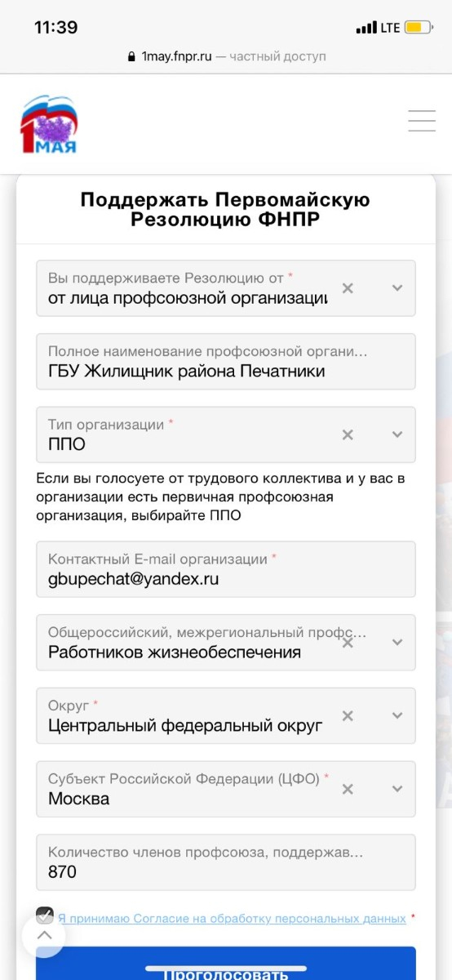Focus the contact E-mail field

coord(226,569)
